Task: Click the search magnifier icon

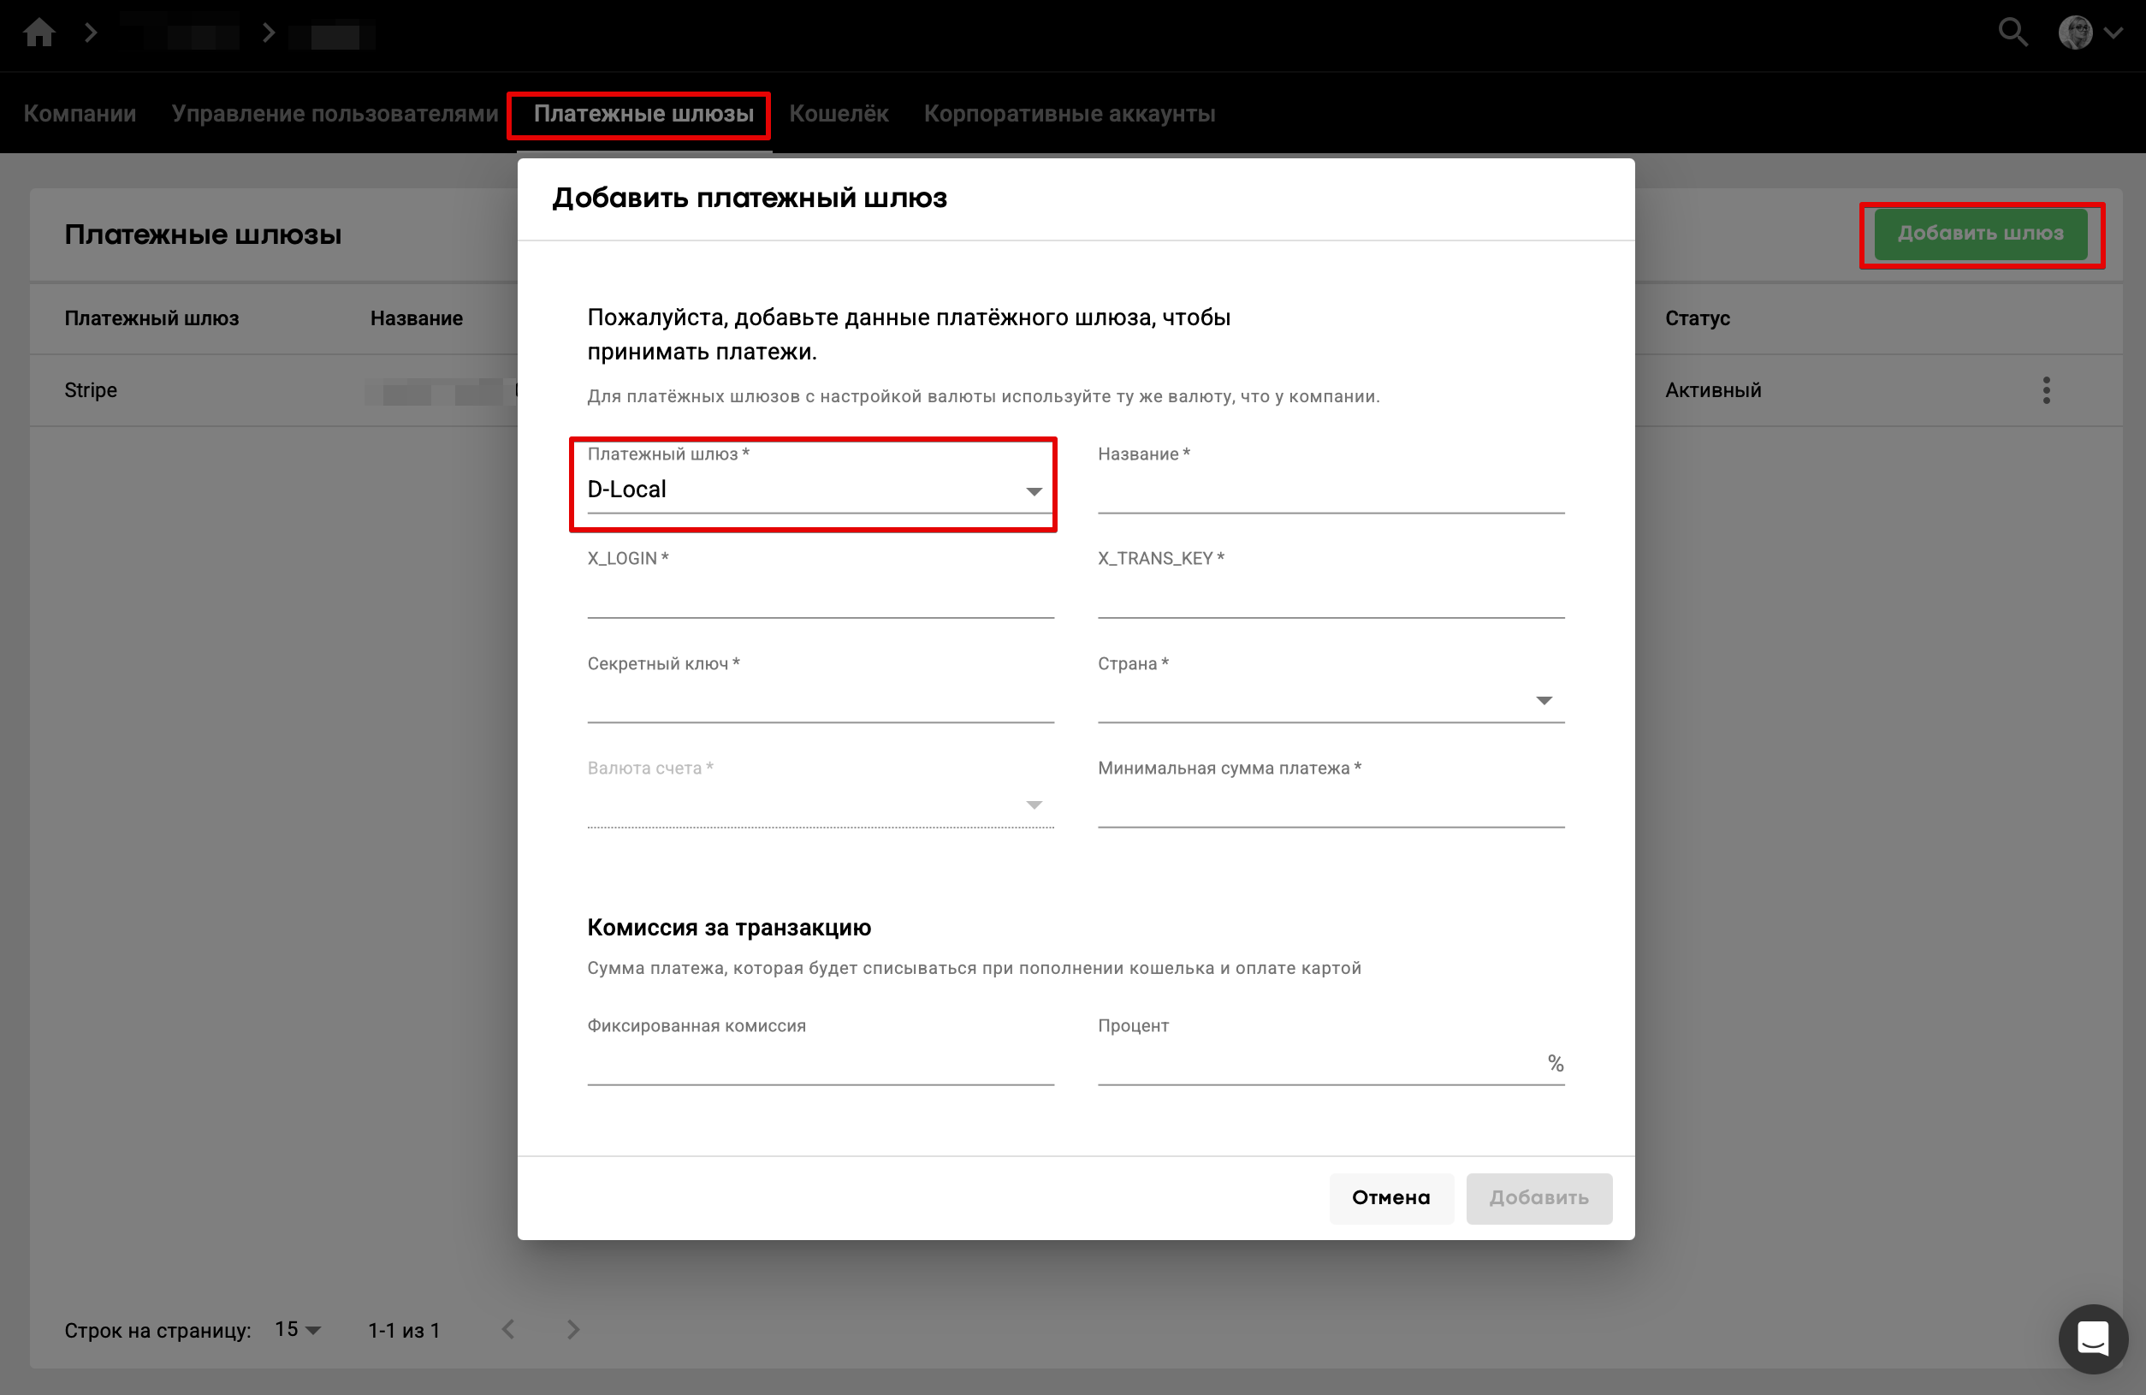Action: [x=2012, y=33]
